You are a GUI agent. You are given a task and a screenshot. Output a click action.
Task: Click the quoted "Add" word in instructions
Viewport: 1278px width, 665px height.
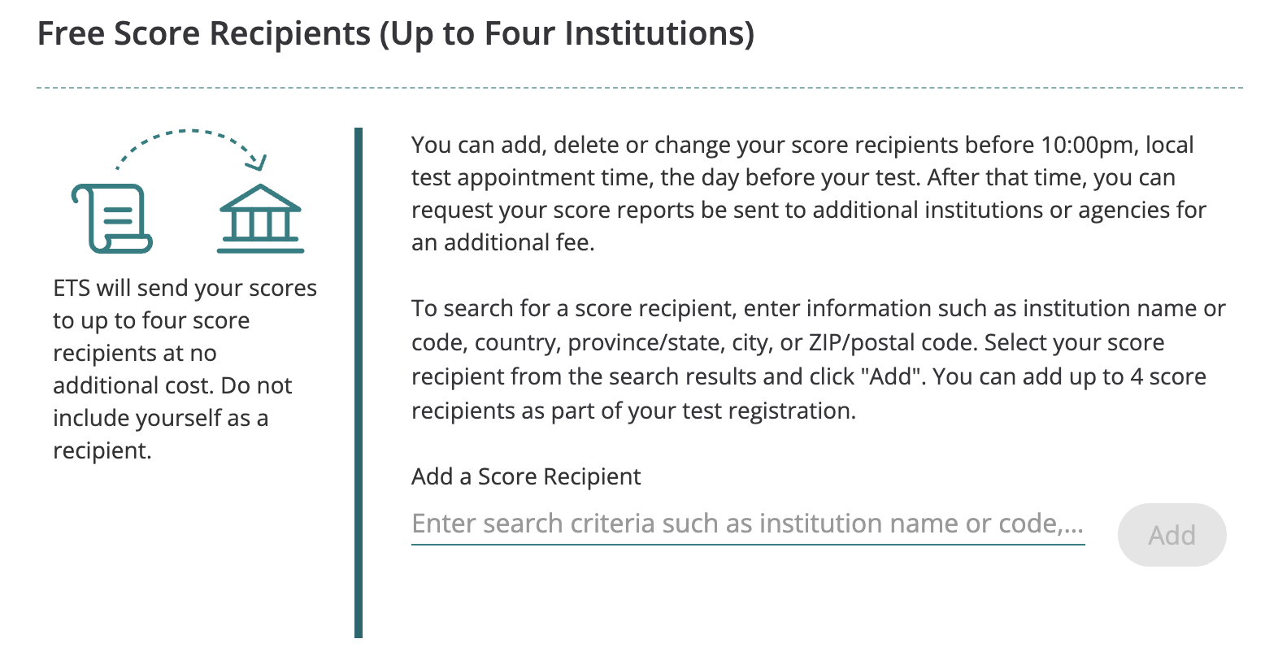pyautogui.click(x=893, y=377)
